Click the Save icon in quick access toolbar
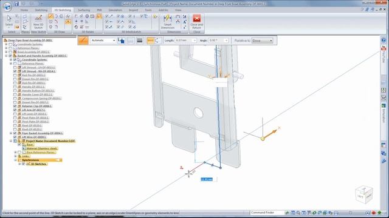Screen dimensions: 389x218 coord(16,4)
